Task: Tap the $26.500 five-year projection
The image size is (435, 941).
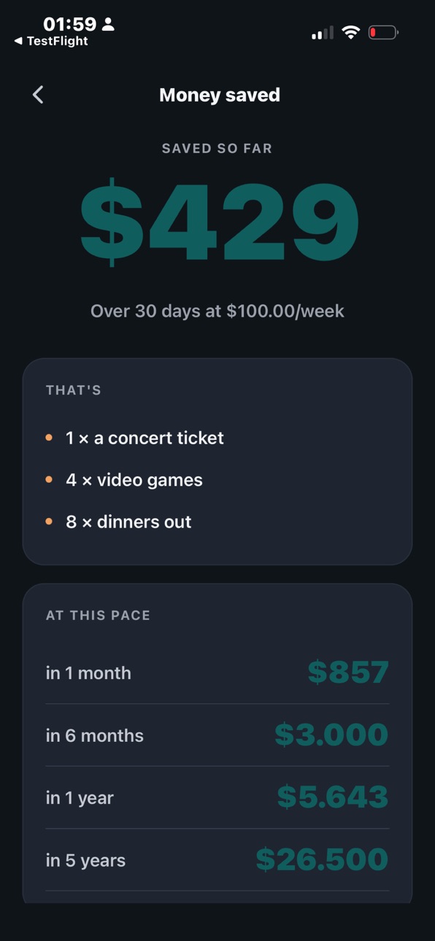Action: tap(322, 860)
